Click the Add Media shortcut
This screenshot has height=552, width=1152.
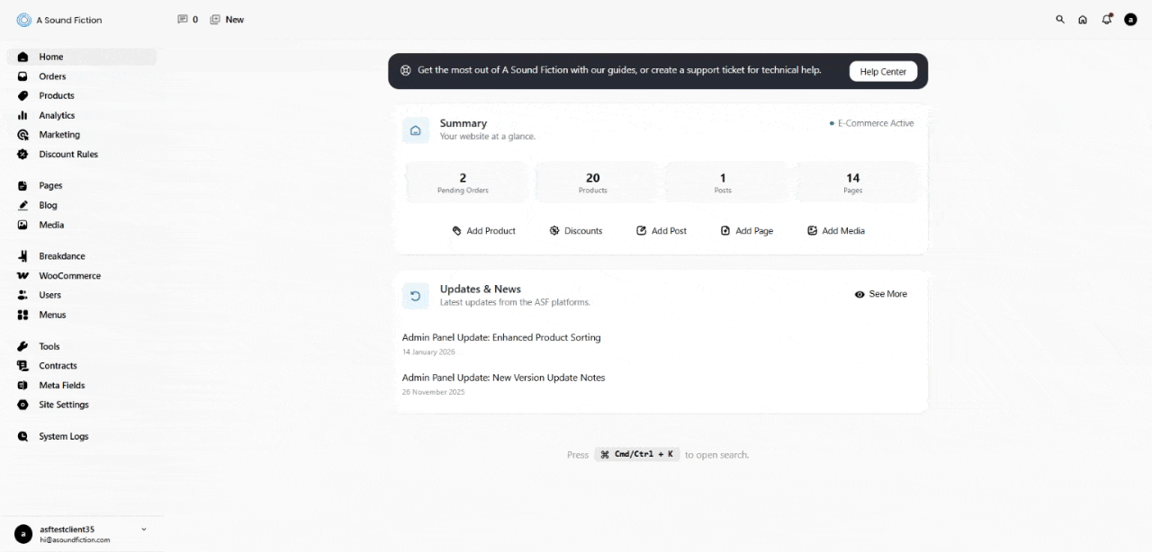[x=835, y=231]
